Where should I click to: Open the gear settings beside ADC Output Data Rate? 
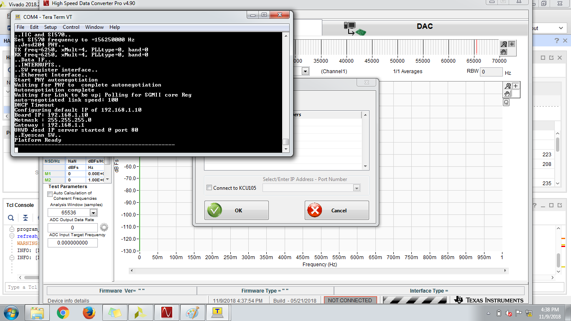104,227
